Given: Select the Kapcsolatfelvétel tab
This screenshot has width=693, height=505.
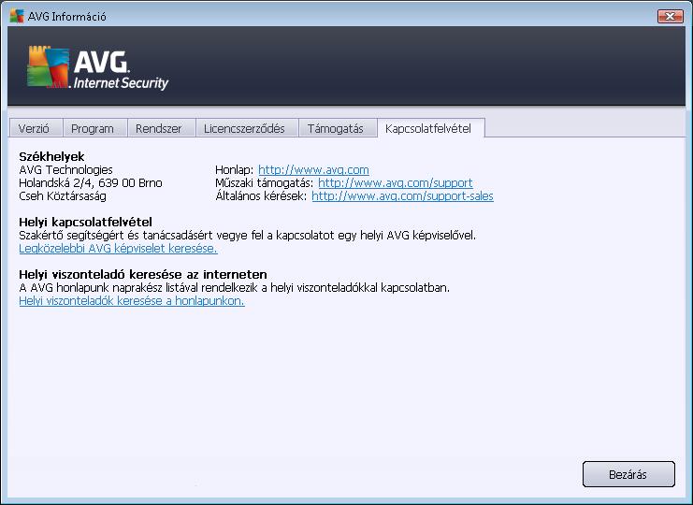Looking at the screenshot, I should 430,128.
